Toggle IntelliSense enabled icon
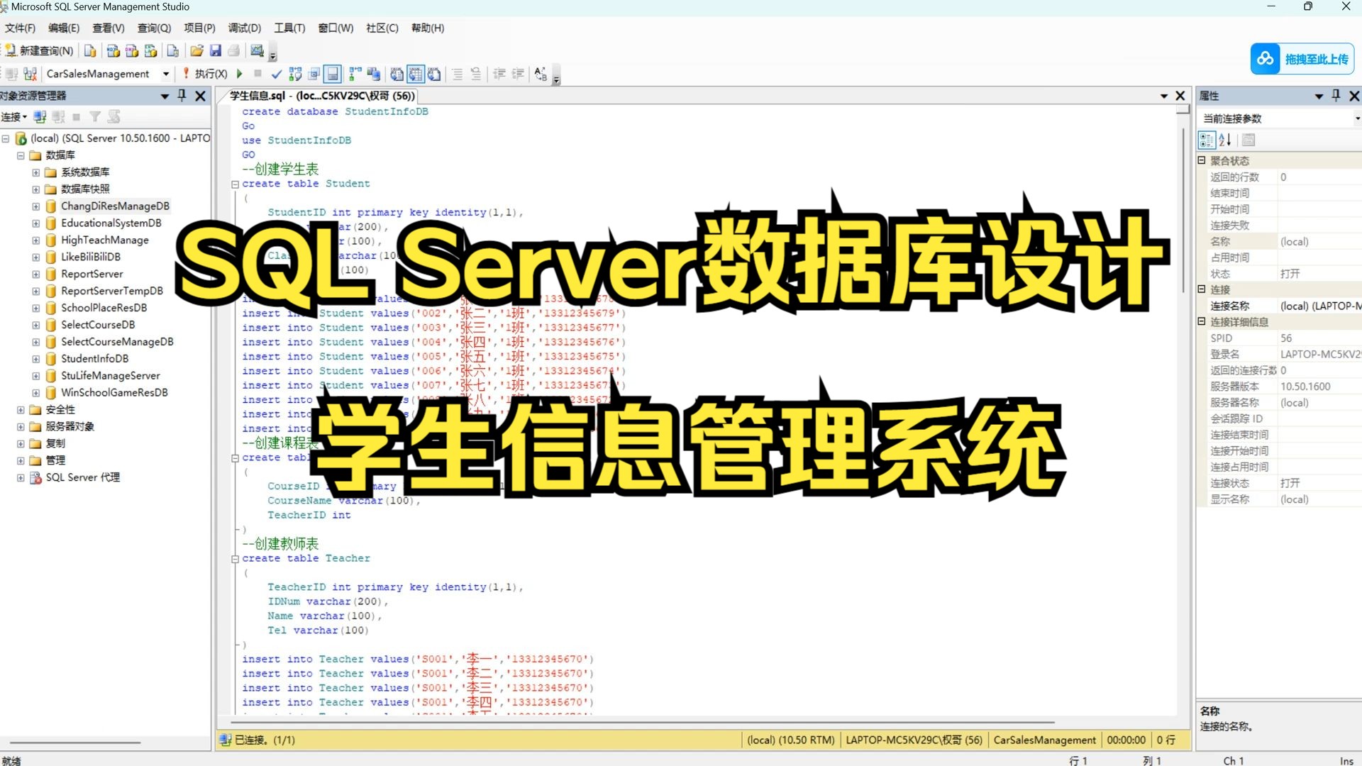This screenshot has width=1362, height=766. tap(333, 74)
